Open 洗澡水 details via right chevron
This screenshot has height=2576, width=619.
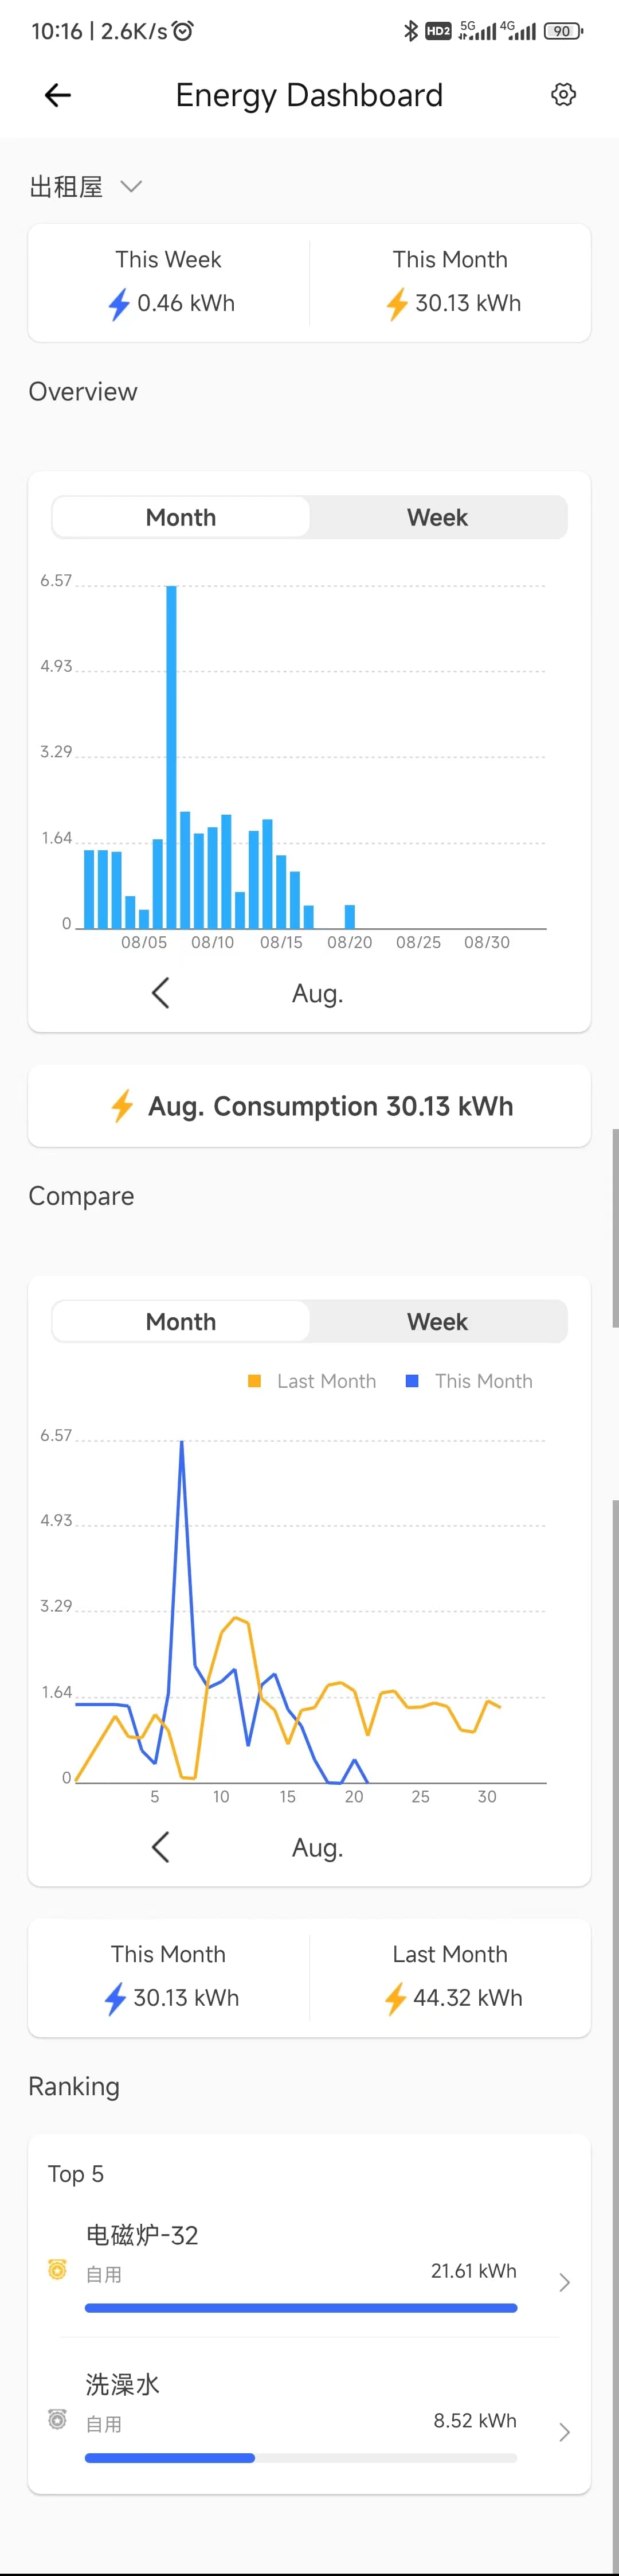(x=564, y=2432)
